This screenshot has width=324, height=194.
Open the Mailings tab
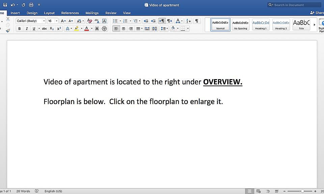click(x=92, y=13)
